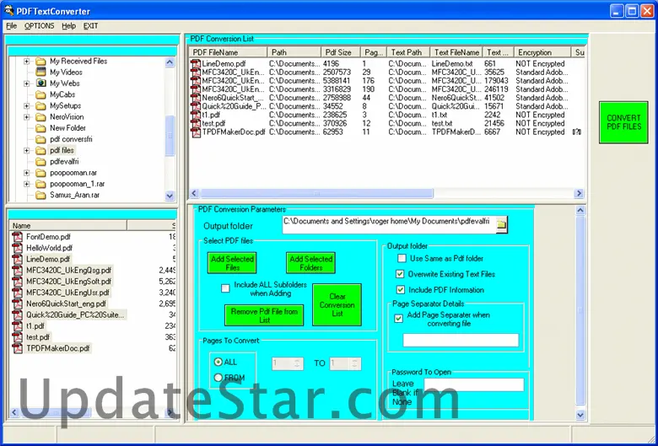Screen dimensions: 658x446
Task: Click the My Webs folder icon
Action: [x=40, y=83]
